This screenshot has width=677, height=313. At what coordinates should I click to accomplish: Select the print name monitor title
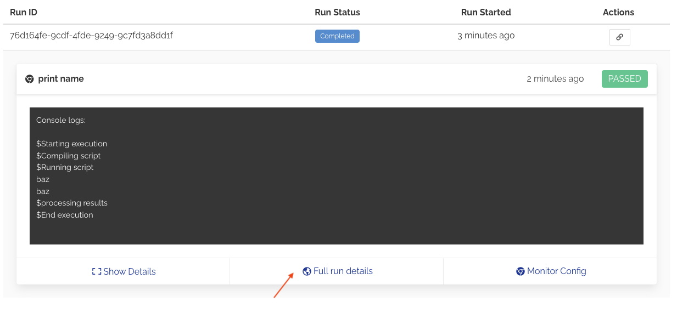(61, 79)
